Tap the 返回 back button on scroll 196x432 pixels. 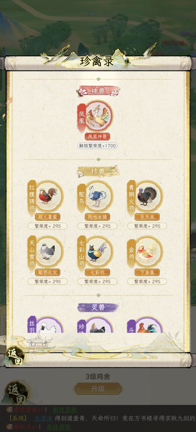[x=14, y=356]
